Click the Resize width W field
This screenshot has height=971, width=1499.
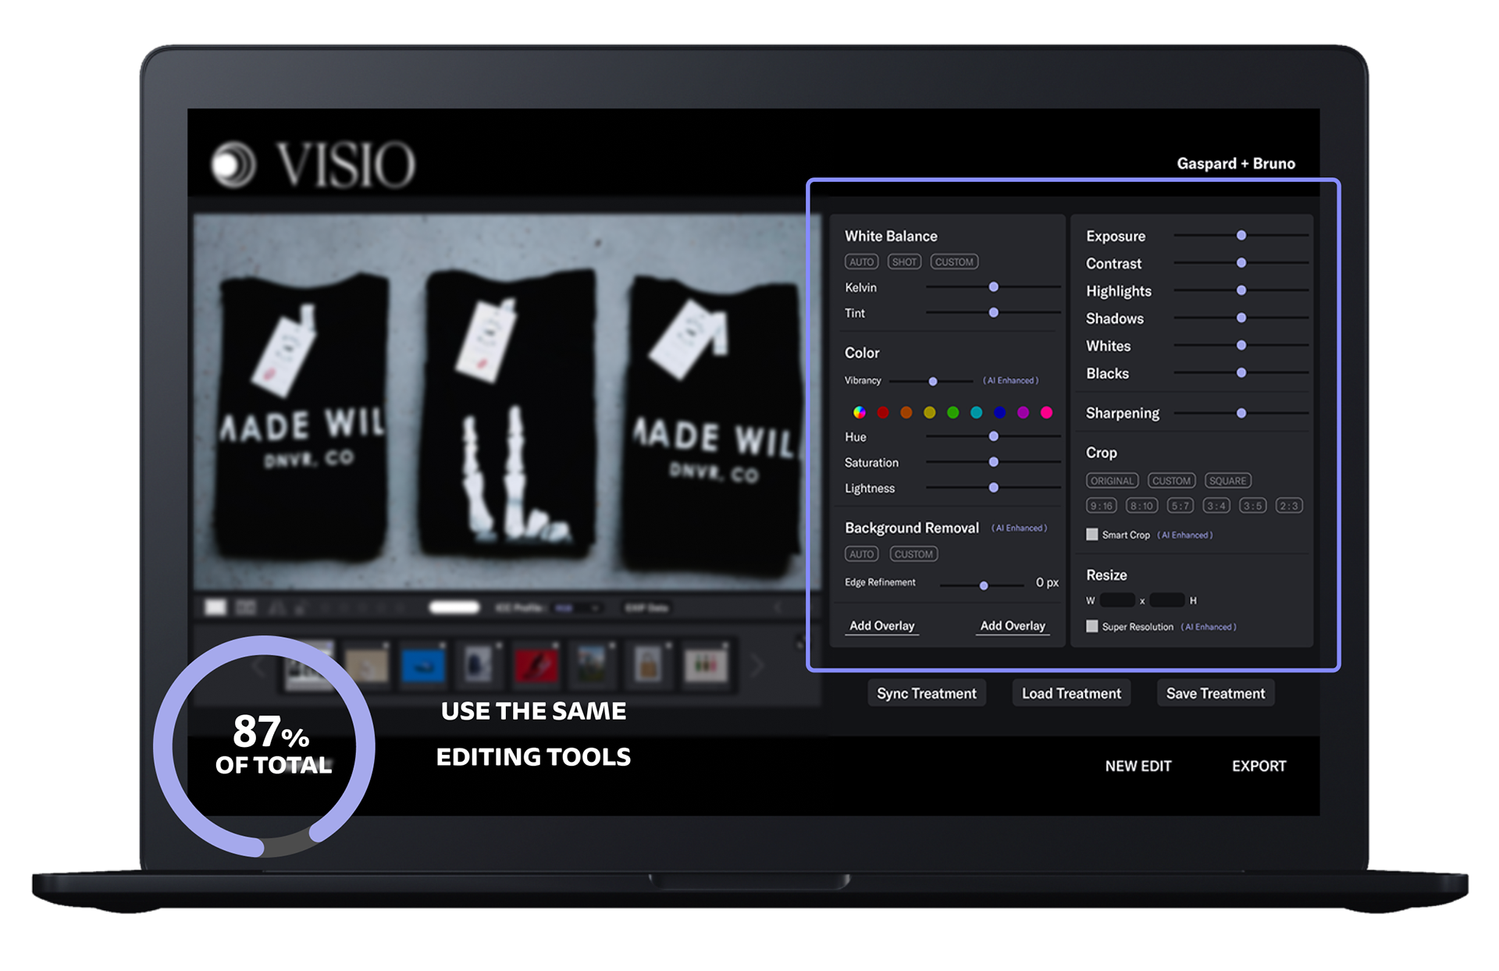coord(1117,600)
